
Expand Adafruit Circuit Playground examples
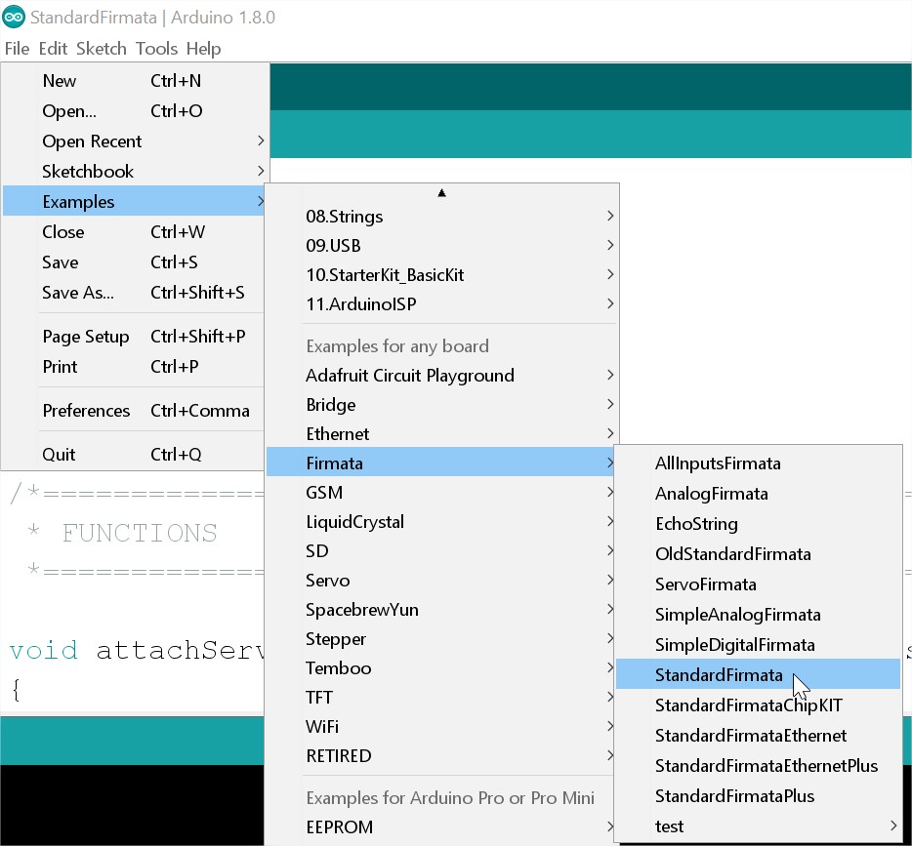[x=441, y=376]
